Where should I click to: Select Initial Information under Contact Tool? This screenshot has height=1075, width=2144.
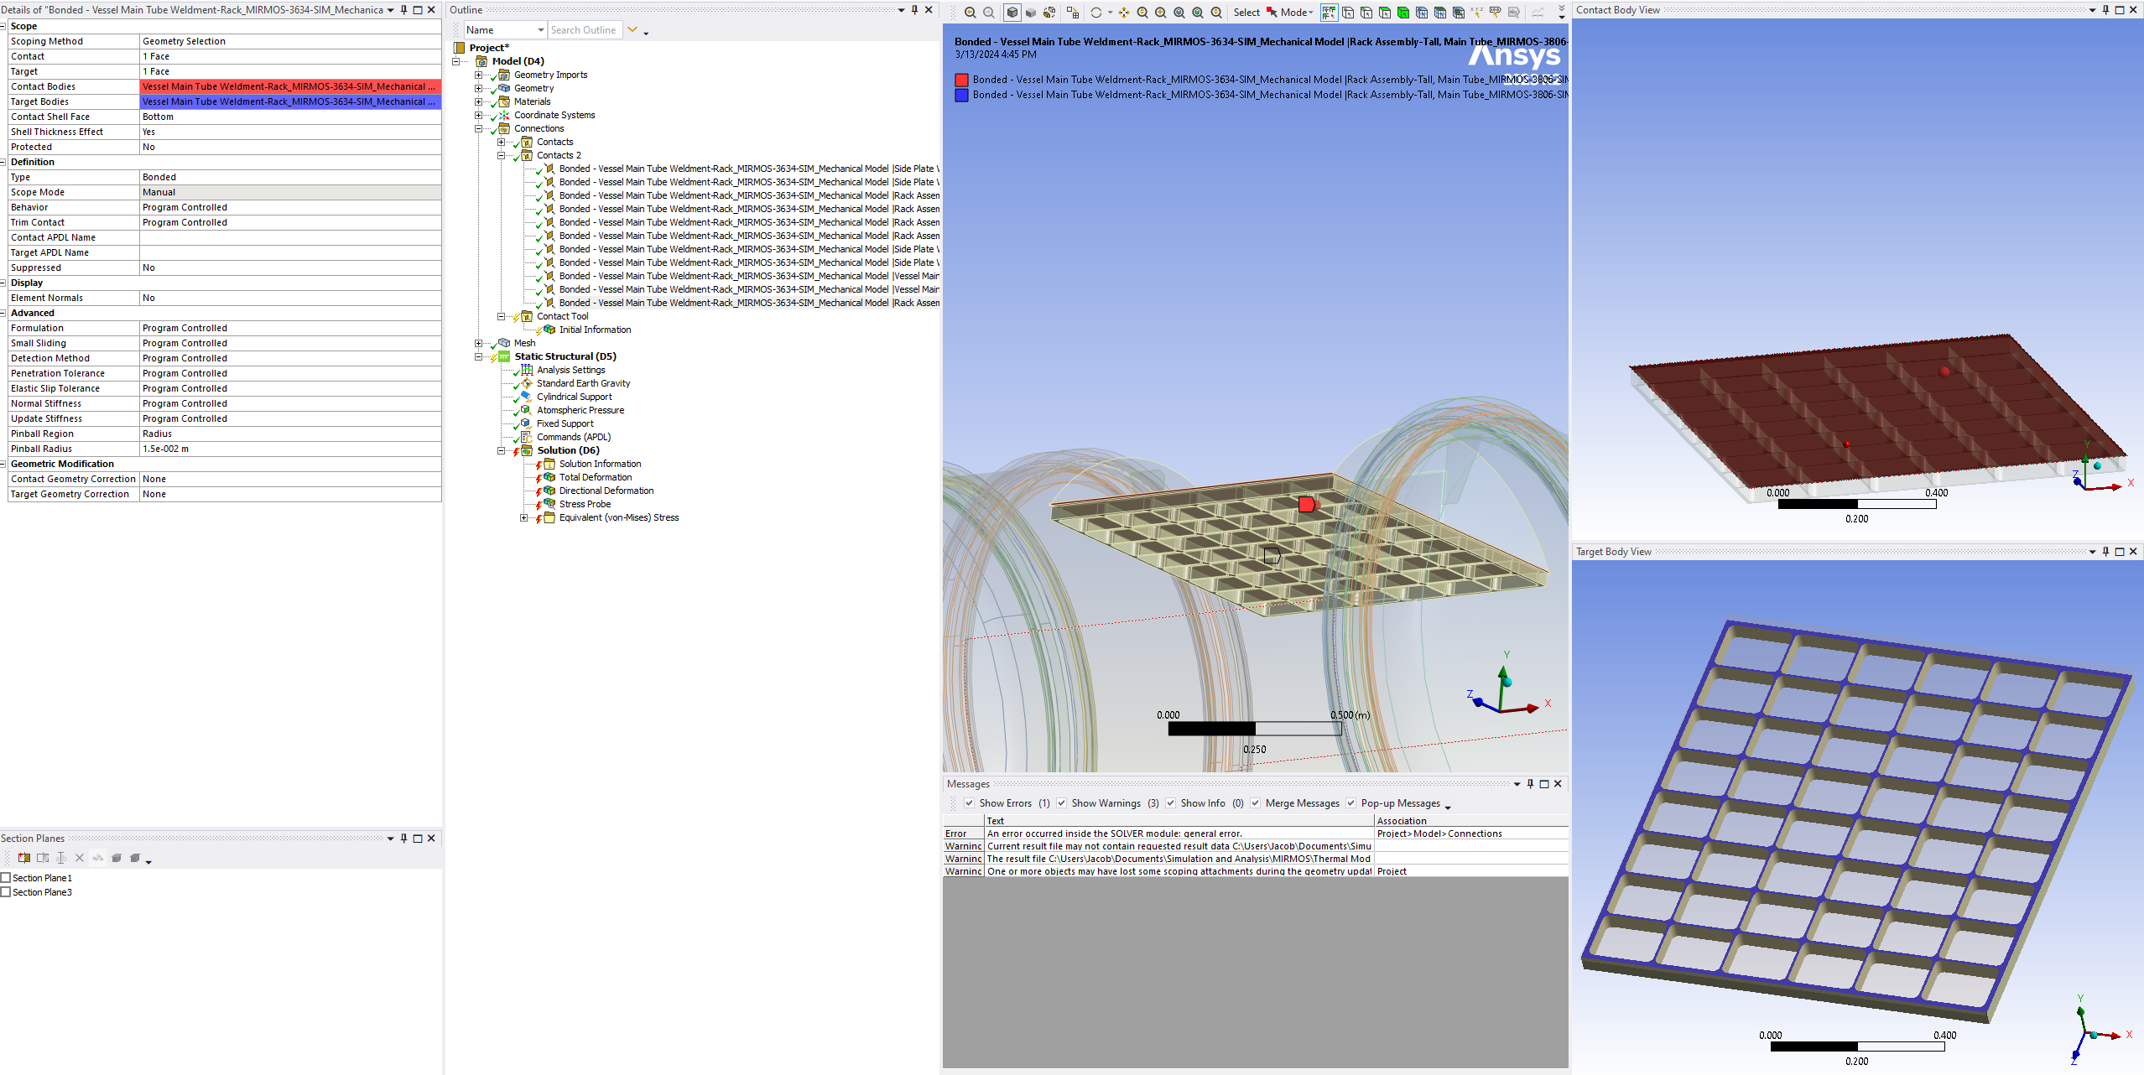click(595, 330)
